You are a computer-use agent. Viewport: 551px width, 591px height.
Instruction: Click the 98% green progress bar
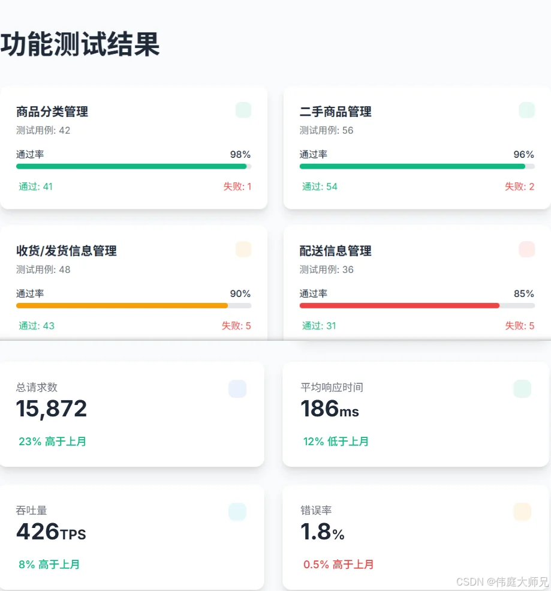click(x=134, y=166)
